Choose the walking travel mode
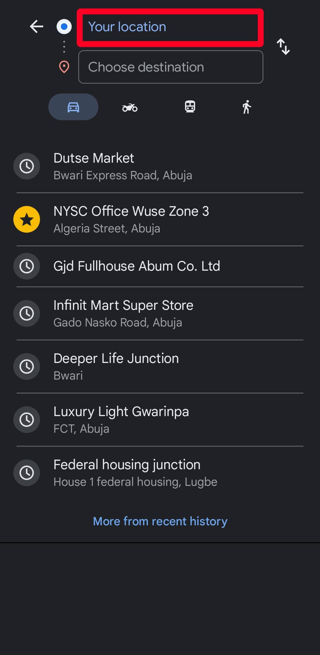The height and width of the screenshot is (655, 320). click(x=247, y=107)
